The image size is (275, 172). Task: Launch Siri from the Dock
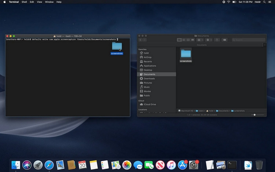pyautogui.click(x=27, y=165)
